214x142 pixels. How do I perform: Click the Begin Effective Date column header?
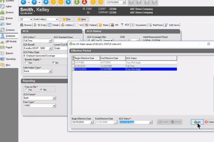87,58
